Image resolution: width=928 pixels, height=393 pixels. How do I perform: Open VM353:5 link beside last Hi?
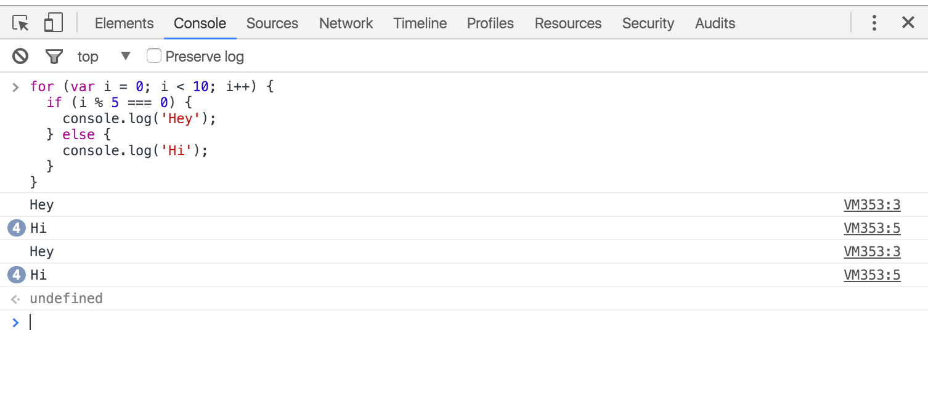(872, 275)
